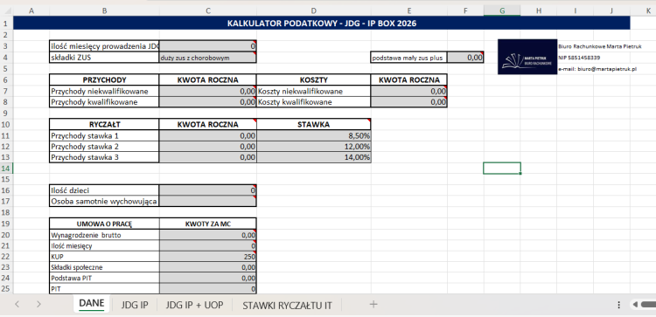Switch to the JDG IP sheet tab
The image size is (656, 317).
point(135,305)
